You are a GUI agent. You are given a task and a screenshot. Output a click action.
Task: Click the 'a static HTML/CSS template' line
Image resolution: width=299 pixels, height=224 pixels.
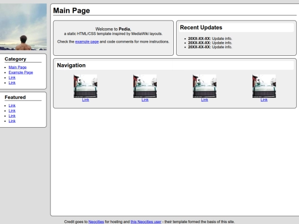tap(114, 34)
